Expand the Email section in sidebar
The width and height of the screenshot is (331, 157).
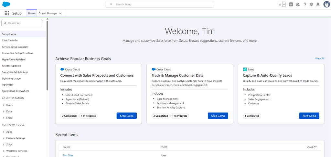[x=3, y=118]
